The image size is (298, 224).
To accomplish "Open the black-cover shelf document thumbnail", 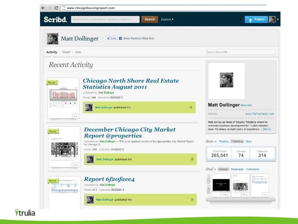I will [x=221, y=185].
